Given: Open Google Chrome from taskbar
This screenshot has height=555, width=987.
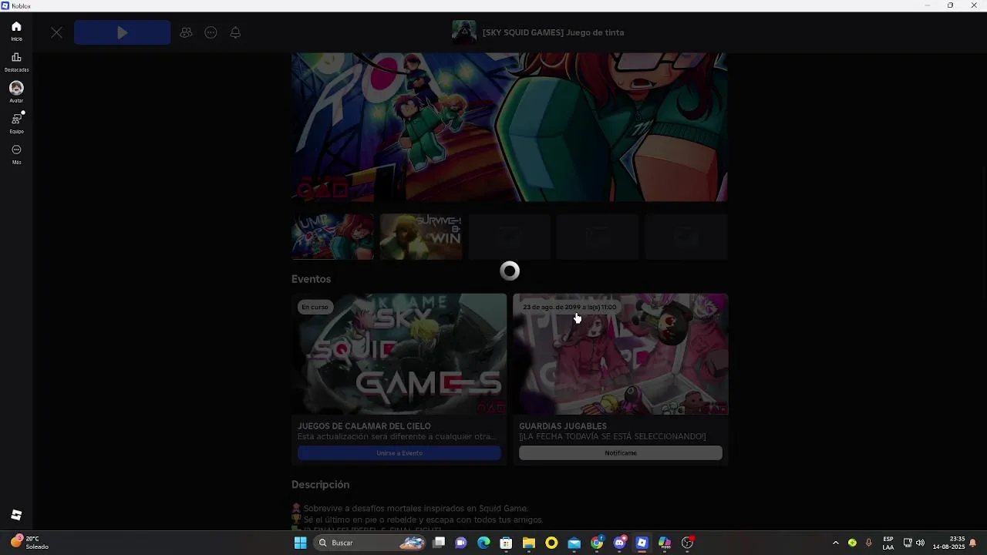Looking at the screenshot, I should (x=597, y=543).
